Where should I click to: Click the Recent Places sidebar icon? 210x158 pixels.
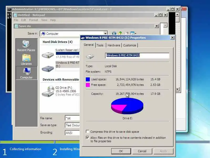pos(26,46)
